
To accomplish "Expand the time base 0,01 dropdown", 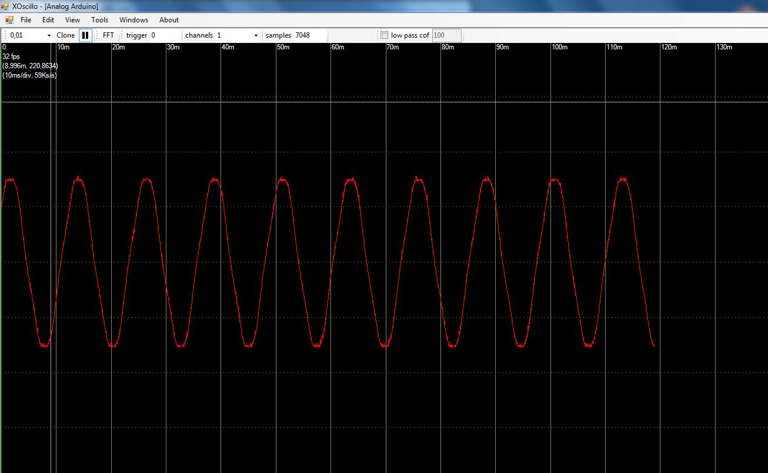I will [x=49, y=35].
